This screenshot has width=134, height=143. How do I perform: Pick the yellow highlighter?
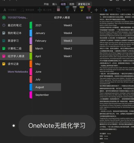82,9
